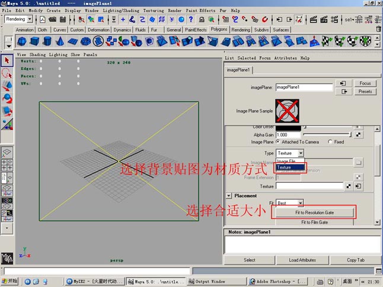This screenshot has height=287, width=383.
Task: Open the Type dropdown showing Texture
Action: pyautogui.click(x=301, y=153)
